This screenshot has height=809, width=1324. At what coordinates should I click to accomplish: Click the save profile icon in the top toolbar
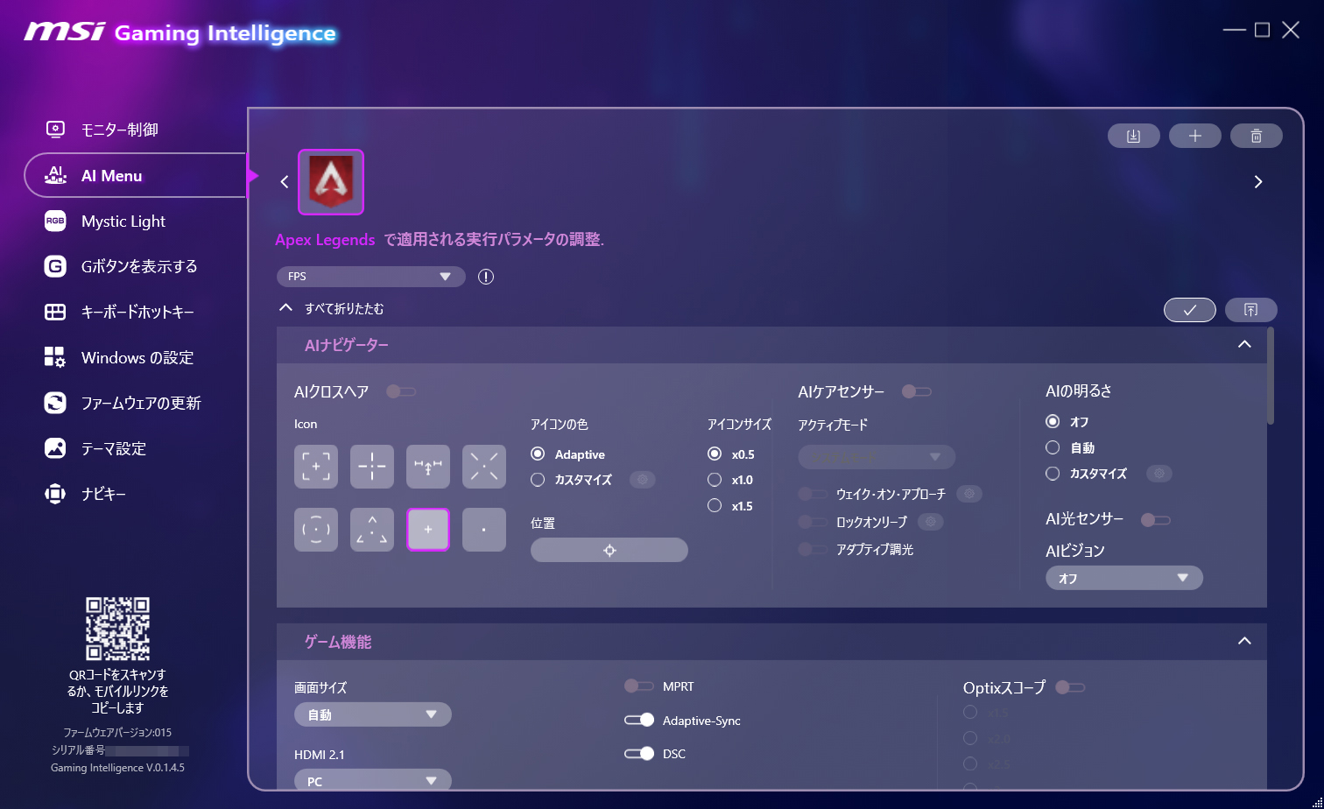[1133, 136]
